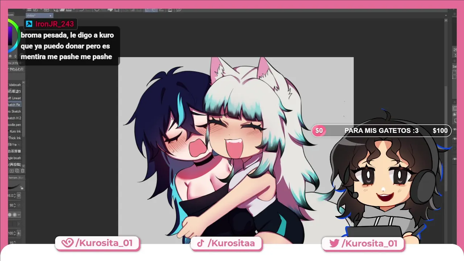Select the Sidebrush sub tool
Image resolution: width=464 pixels, height=261 pixels.
(x=15, y=85)
